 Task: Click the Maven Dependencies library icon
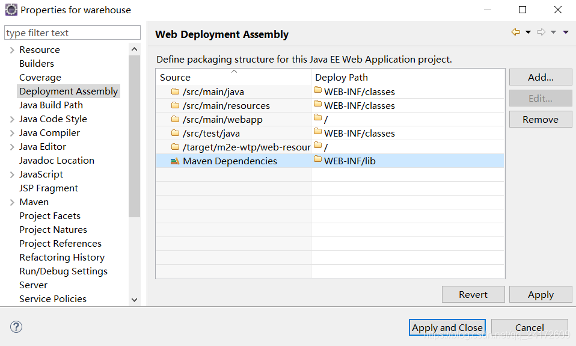click(175, 161)
